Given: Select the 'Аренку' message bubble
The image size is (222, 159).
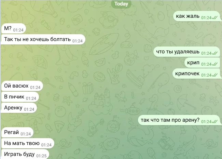Looking at the screenshot, I should (19, 108).
